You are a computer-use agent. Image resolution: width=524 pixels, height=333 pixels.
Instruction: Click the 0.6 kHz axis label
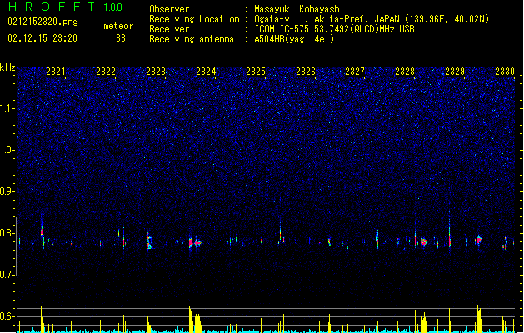7,316
